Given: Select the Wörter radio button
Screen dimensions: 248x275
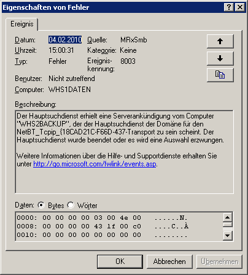Looking at the screenshot, I should pos(71,205).
